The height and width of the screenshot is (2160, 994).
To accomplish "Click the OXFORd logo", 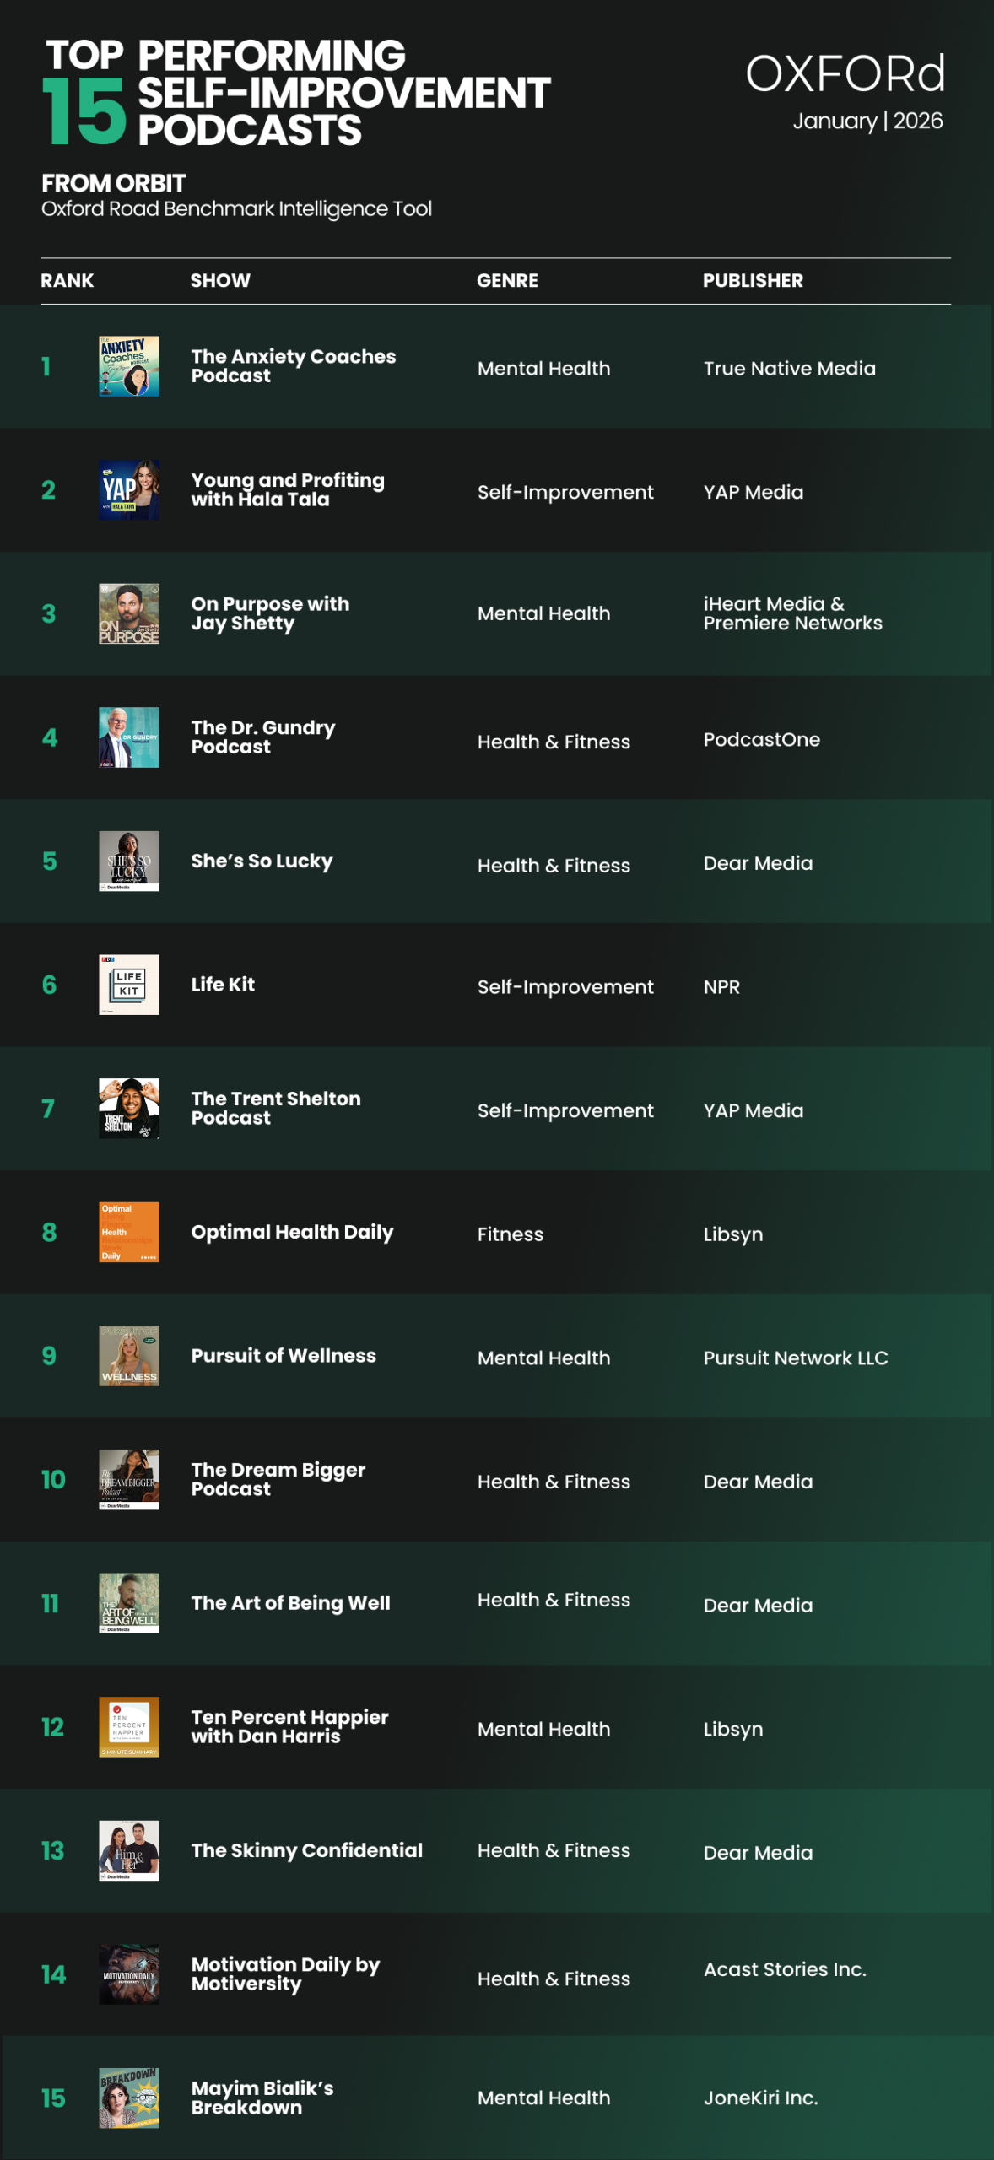I will [x=845, y=74].
